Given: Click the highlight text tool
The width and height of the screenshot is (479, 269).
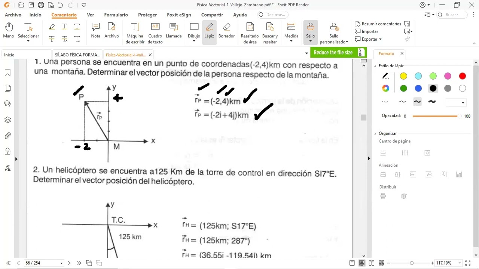Looking at the screenshot, I should (52, 27).
